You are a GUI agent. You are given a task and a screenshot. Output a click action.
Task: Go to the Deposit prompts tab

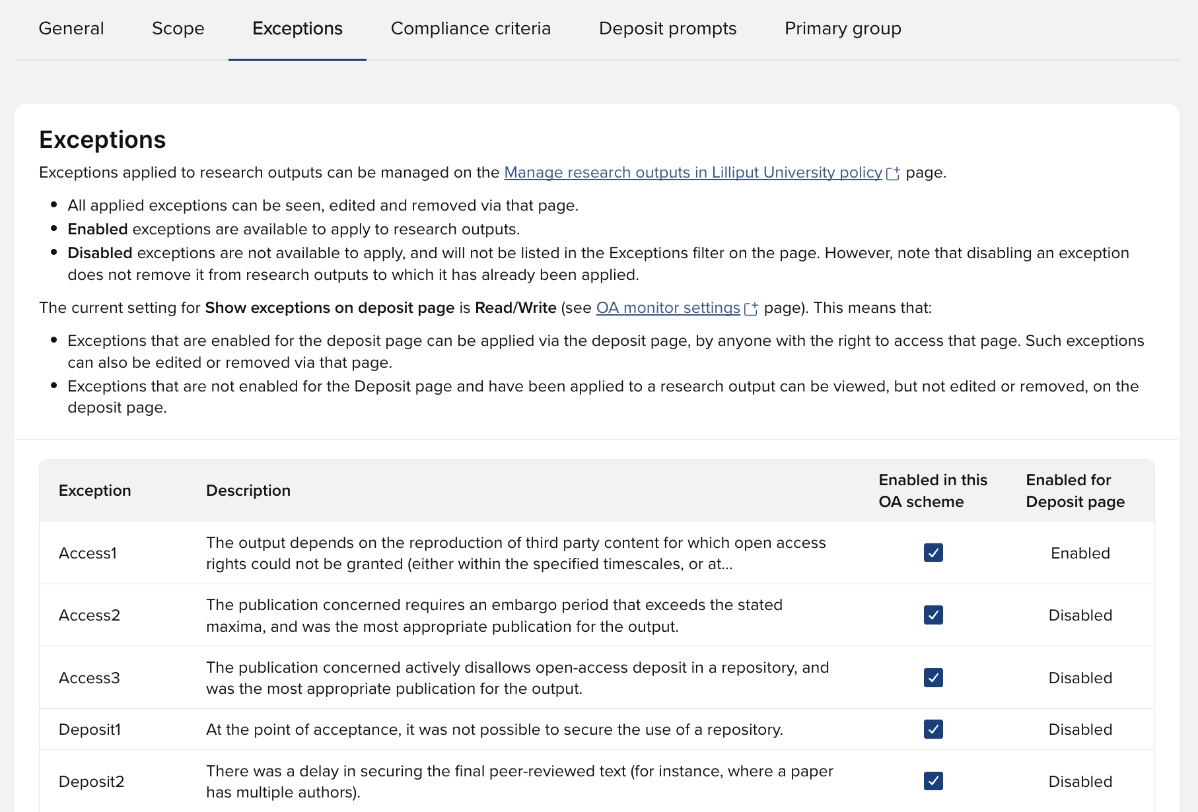pos(668,28)
